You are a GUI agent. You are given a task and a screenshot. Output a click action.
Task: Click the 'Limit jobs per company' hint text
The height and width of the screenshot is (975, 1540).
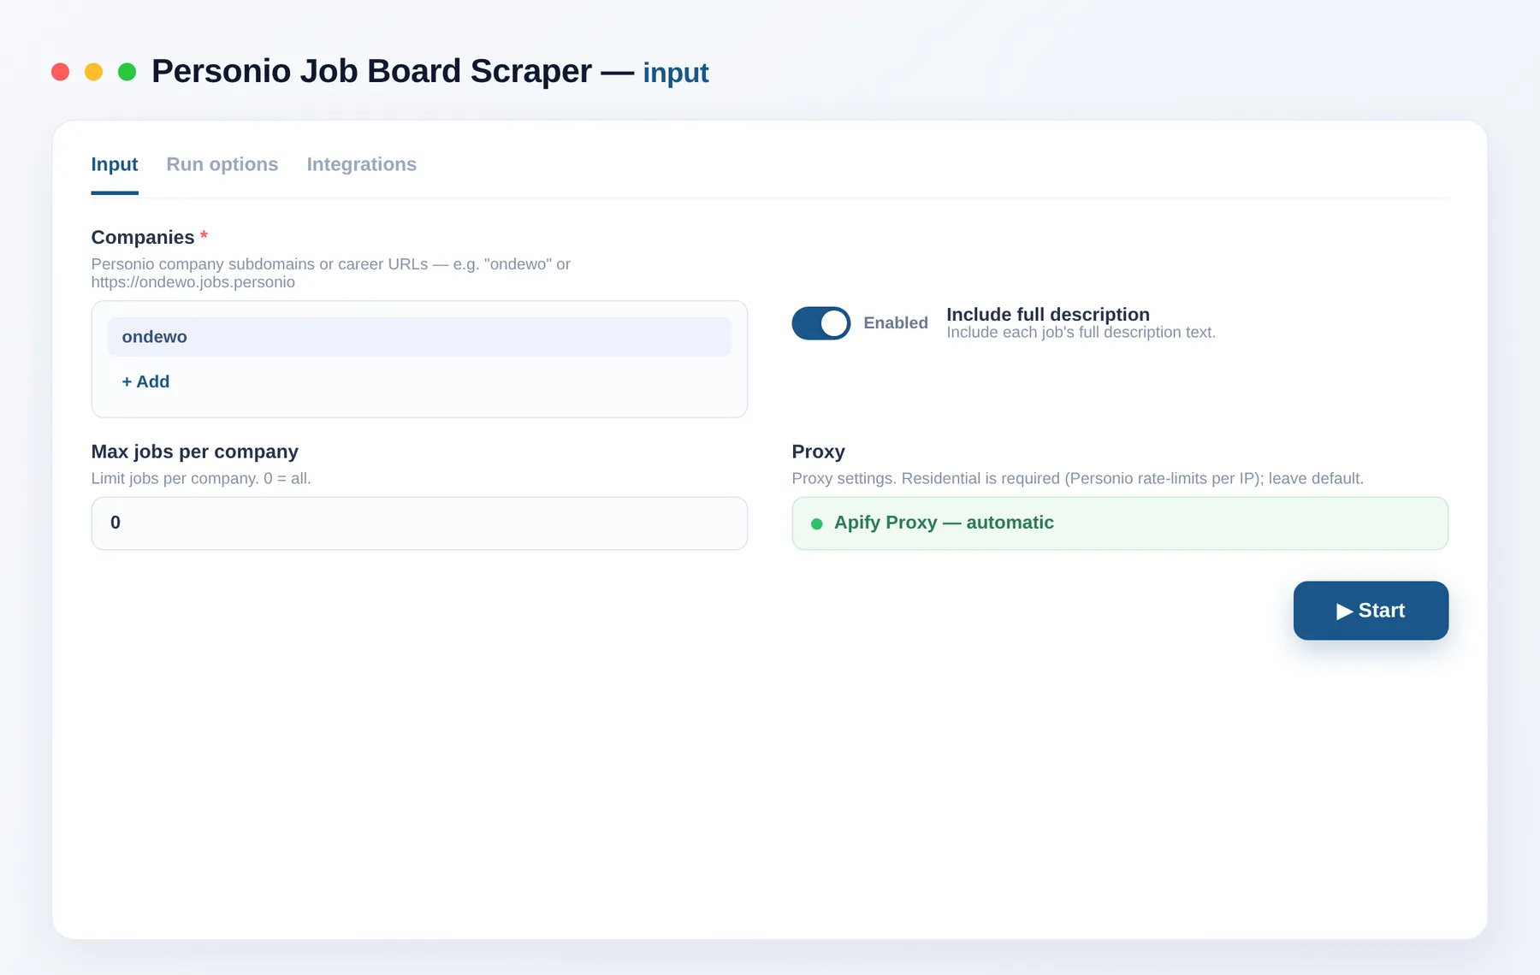(201, 478)
